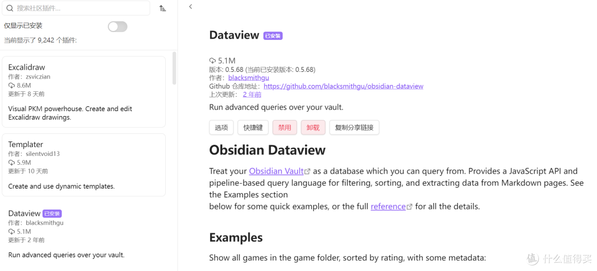
Task: Open the Obsidian Vault link
Action: coord(276,171)
